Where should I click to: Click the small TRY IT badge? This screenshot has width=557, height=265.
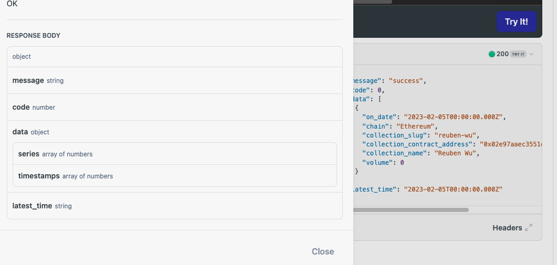518,55
